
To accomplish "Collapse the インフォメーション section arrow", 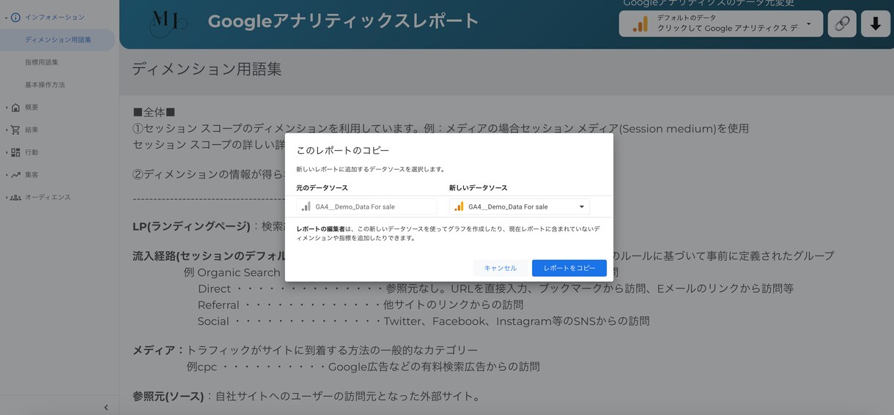I will [6, 18].
